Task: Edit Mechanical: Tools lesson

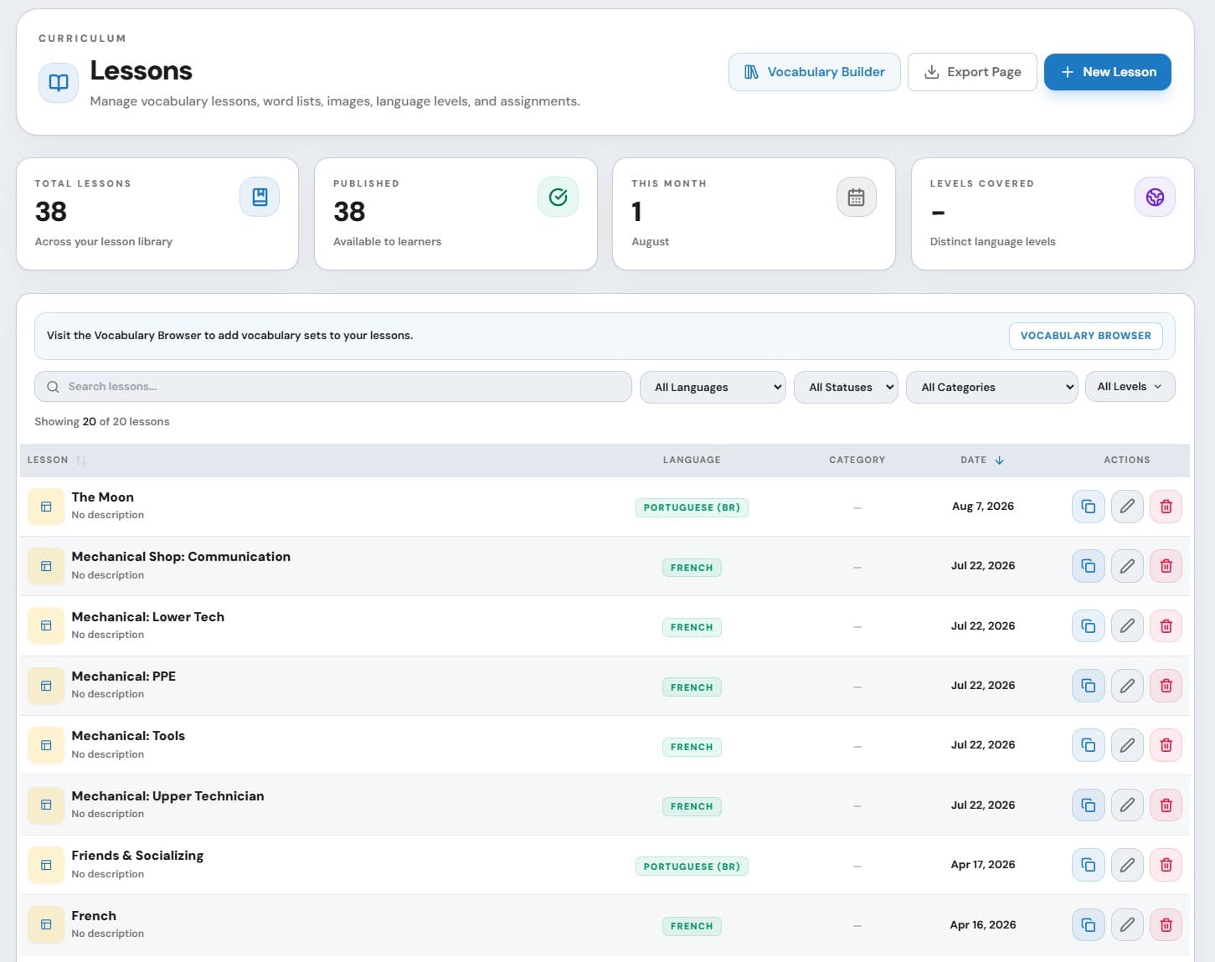Action: point(1127,745)
